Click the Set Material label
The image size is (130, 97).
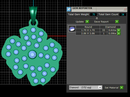point(112,88)
